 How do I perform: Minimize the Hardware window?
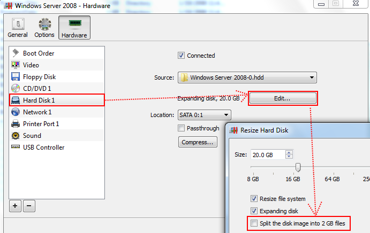pos(321,4)
